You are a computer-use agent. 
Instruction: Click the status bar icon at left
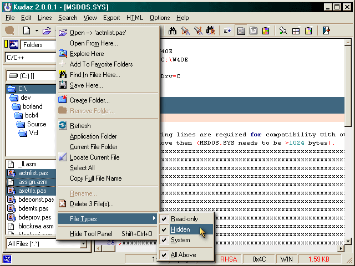7,259
